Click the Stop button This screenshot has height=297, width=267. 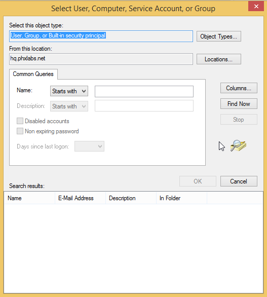(x=239, y=120)
